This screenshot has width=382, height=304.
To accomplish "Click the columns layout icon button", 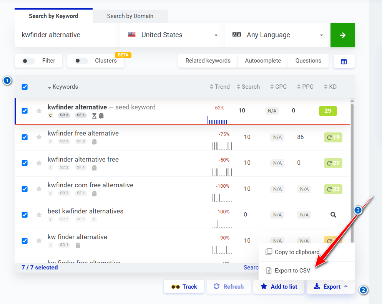I will coord(344,61).
